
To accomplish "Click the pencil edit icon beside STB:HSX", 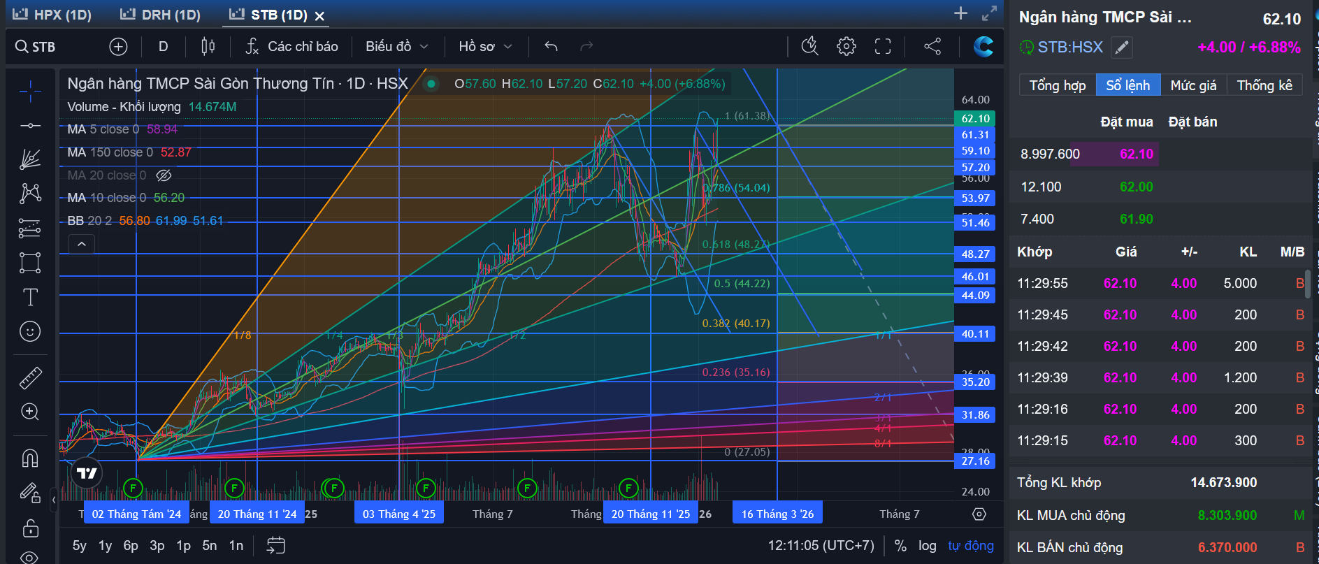I will (x=1121, y=47).
